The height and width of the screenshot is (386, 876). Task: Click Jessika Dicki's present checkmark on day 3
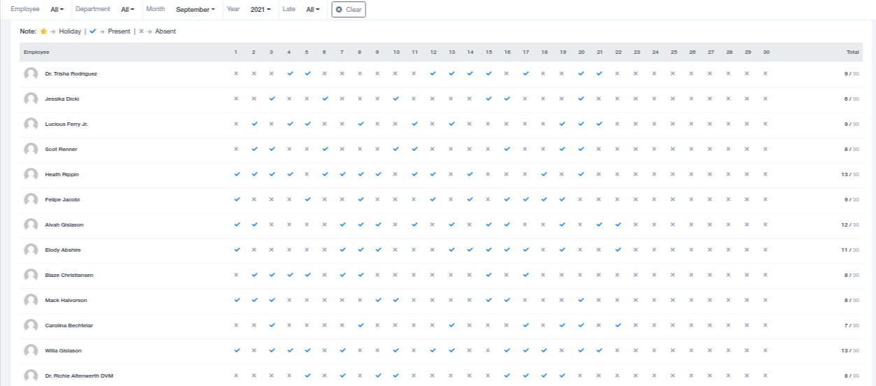(x=272, y=99)
